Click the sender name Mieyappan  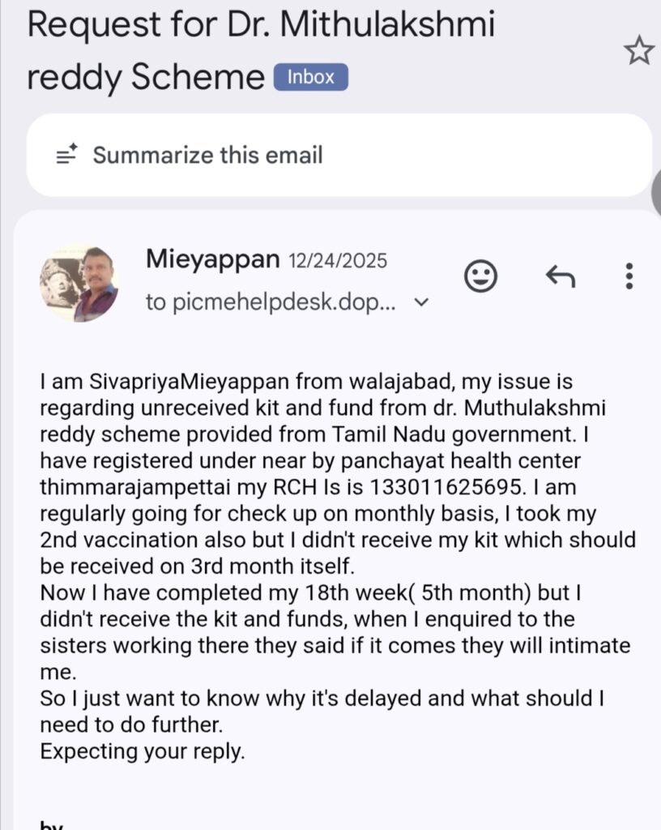coord(213,260)
